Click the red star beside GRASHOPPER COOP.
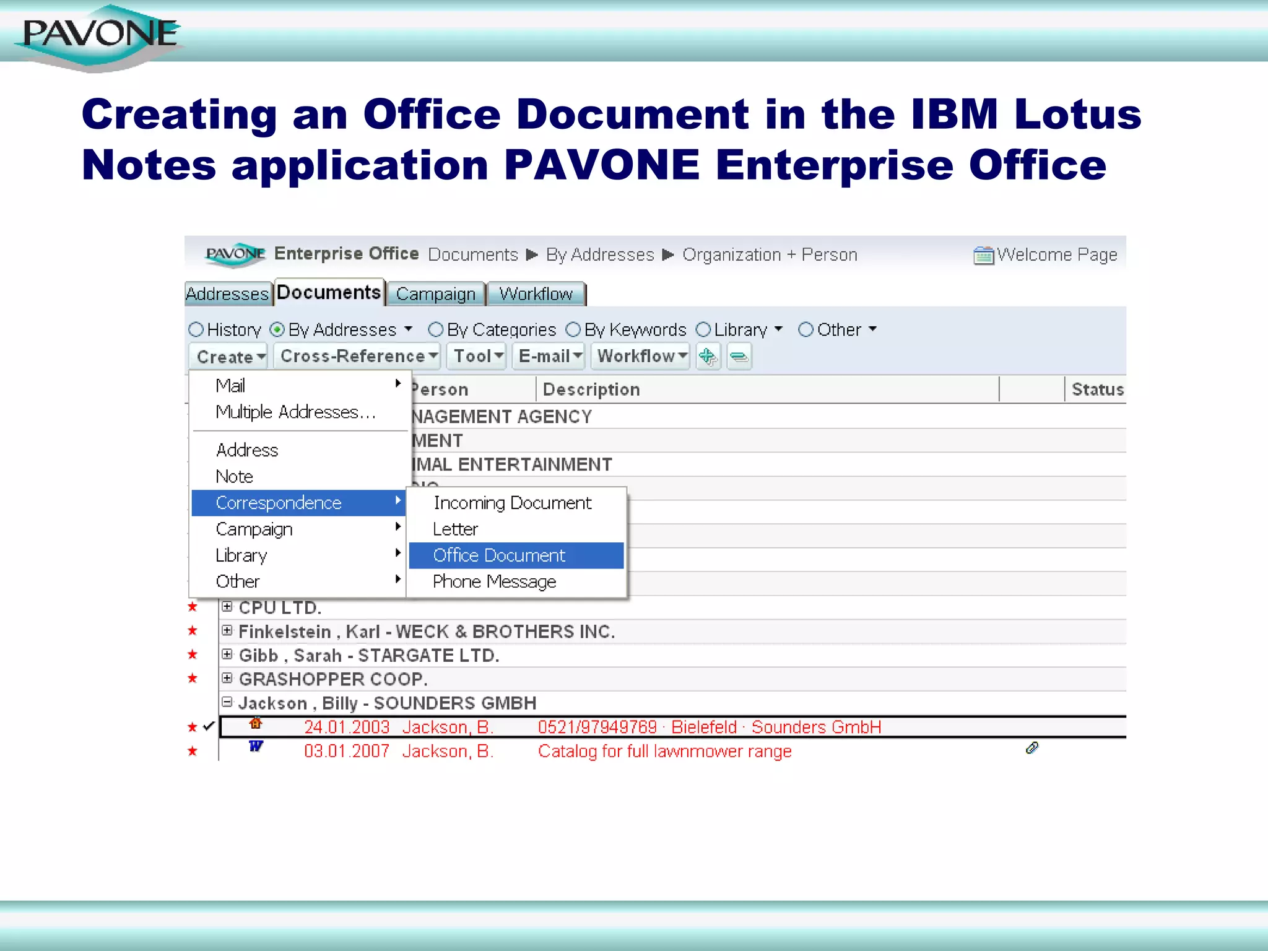The width and height of the screenshot is (1268, 951). [193, 679]
